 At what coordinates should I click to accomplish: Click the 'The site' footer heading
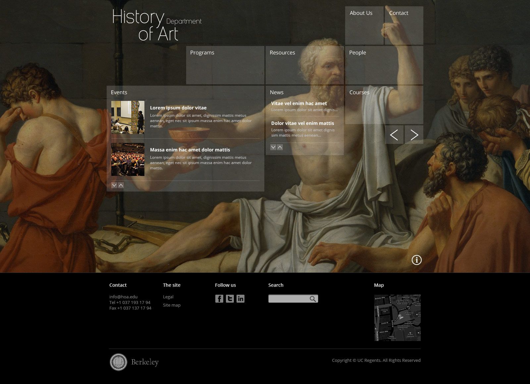point(172,285)
